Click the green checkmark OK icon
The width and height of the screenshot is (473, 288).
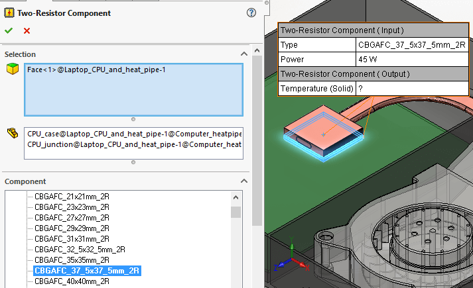(8, 30)
